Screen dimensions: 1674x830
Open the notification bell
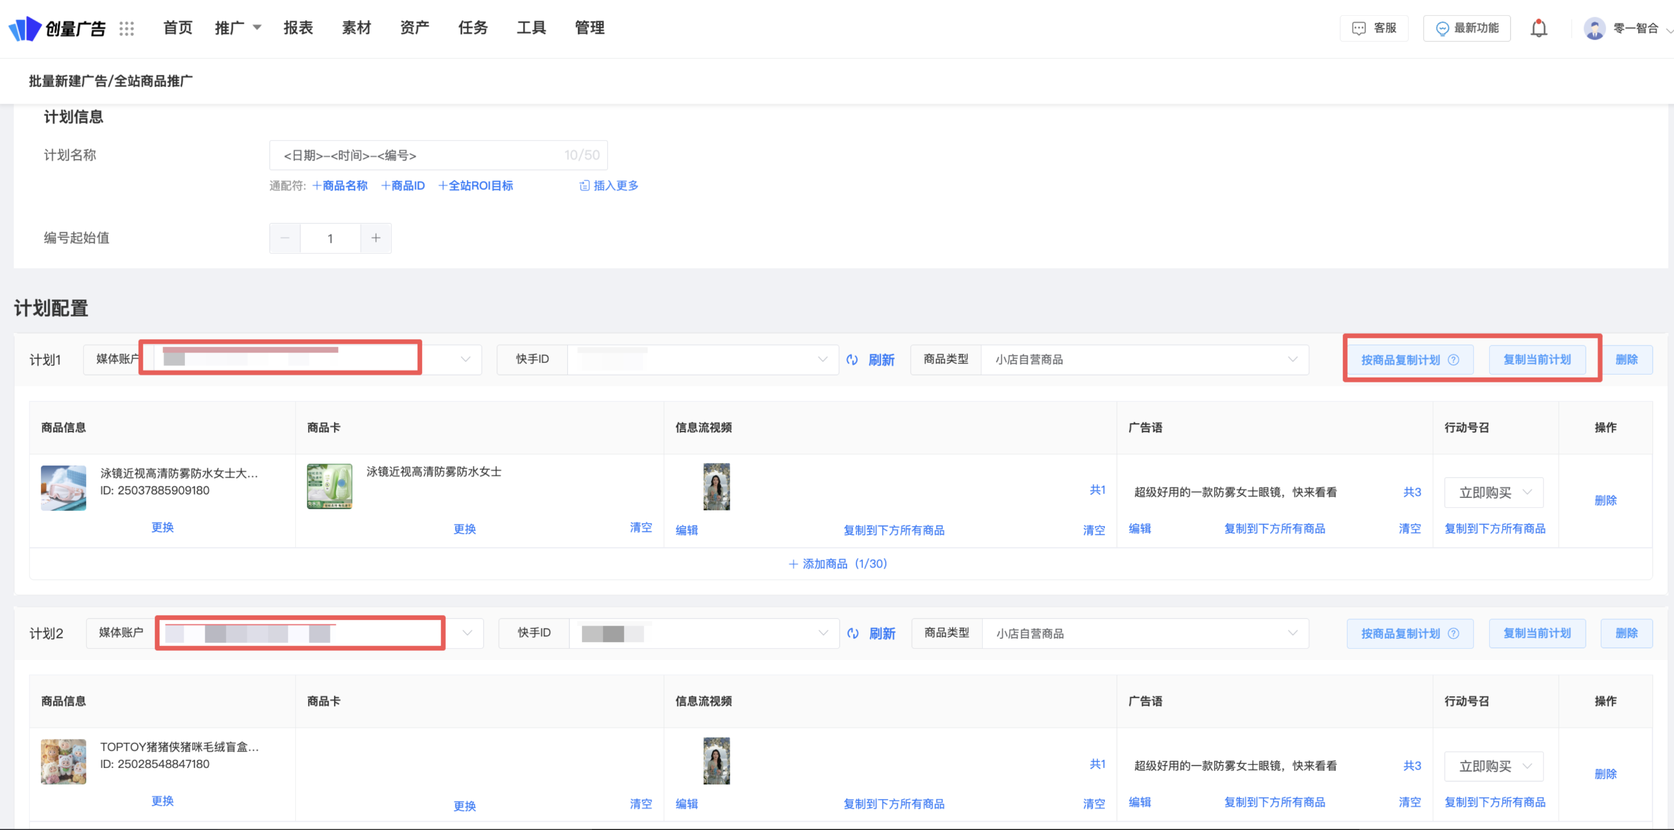pos(1538,29)
